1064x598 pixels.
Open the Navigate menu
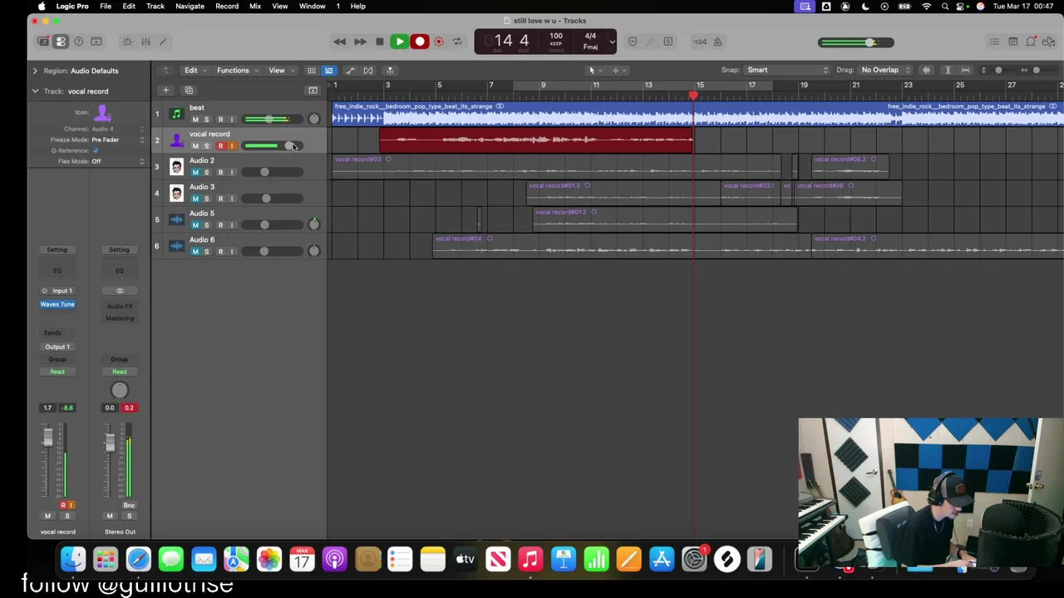click(190, 6)
